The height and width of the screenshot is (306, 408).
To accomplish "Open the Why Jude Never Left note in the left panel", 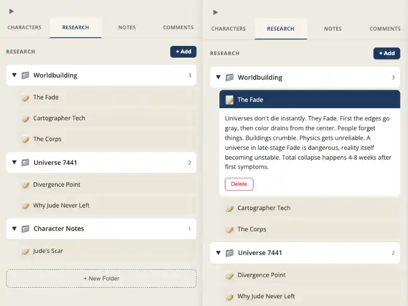I will 61,206.
